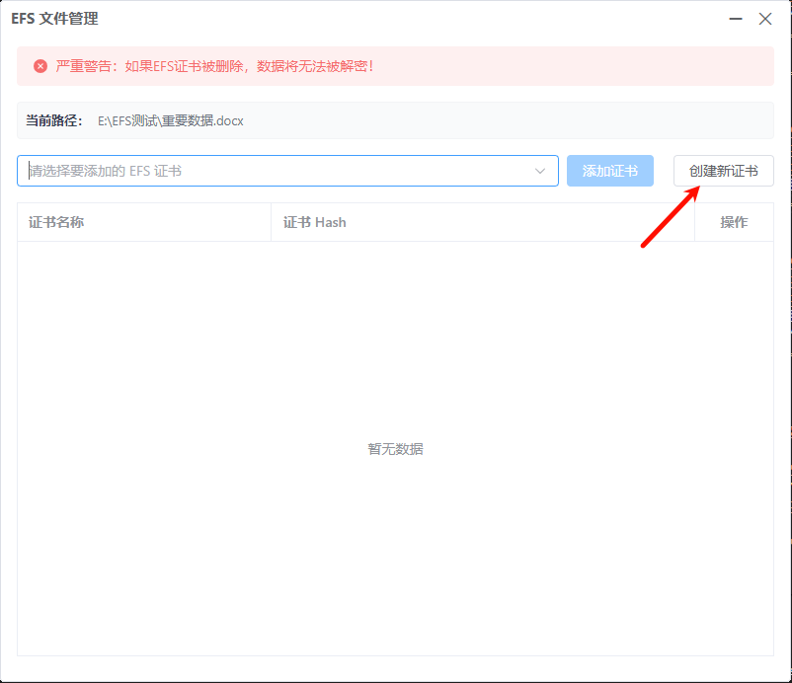Click the divider between 证书名称 and 证书 Hash

(x=272, y=222)
